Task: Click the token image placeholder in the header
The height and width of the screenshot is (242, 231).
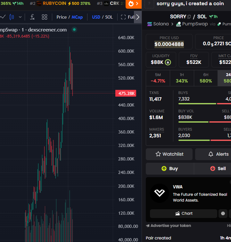Action: click(149, 4)
